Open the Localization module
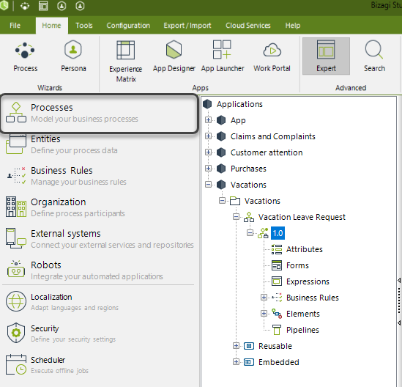The height and width of the screenshot is (387, 402). [x=99, y=302]
